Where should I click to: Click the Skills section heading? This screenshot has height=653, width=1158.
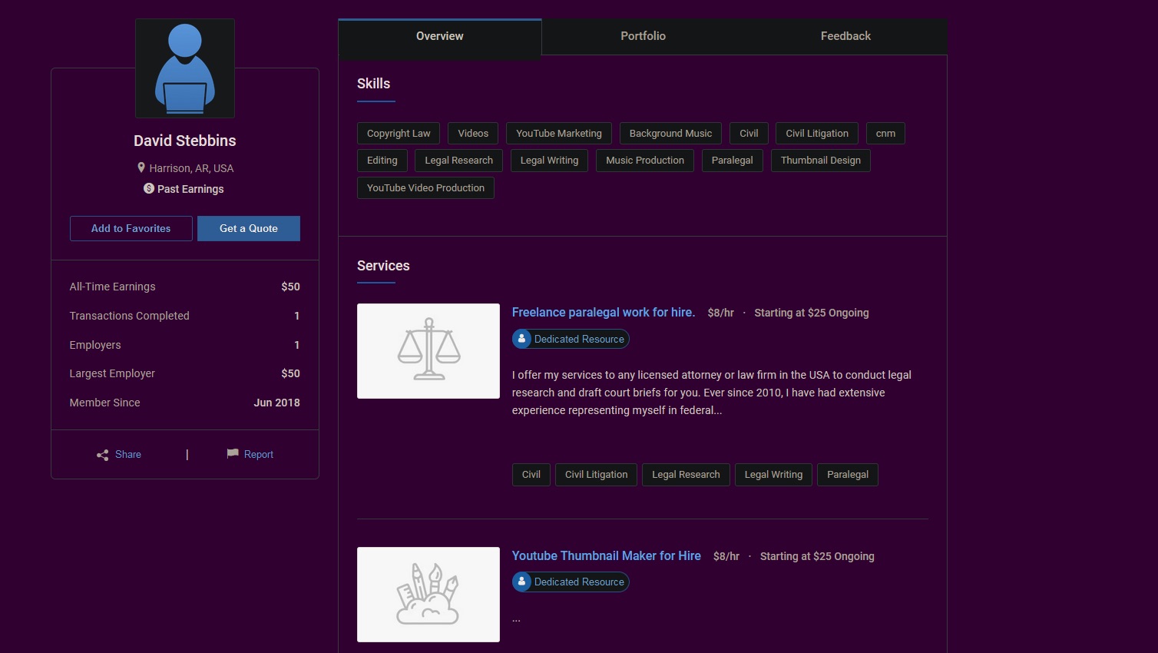click(374, 84)
